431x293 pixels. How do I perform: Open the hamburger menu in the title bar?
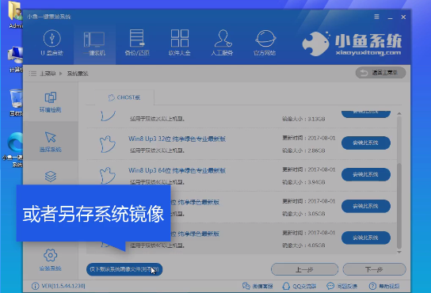coord(376,17)
